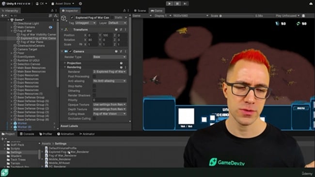The width and height of the screenshot is (315, 177).
Task: Switch to the Game tab
Action: coord(157,11)
